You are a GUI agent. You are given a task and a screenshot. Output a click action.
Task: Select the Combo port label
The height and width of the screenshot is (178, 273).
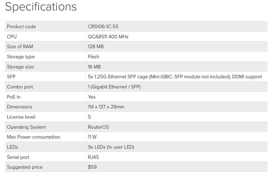pos(20,87)
